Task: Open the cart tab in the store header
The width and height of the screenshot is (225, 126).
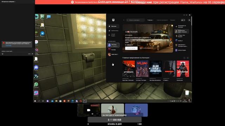Action: point(173,20)
